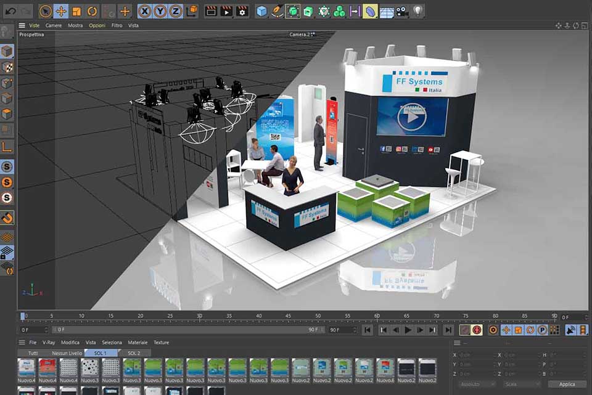The width and height of the screenshot is (592, 395).
Task: Toggle Z axis lock
Action: point(176,11)
